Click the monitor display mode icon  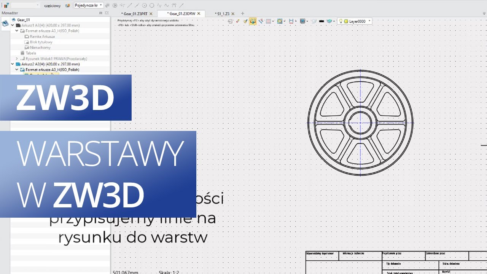pos(302,21)
